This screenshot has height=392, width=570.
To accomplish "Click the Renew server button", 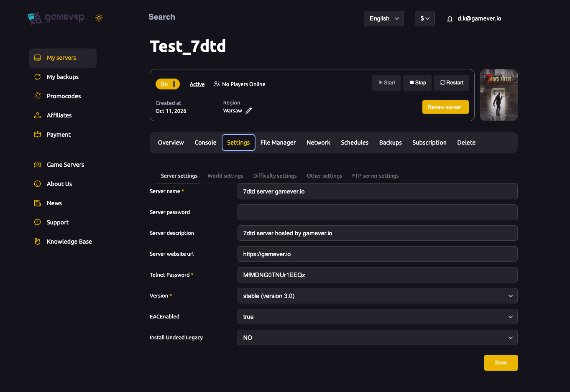I will coord(445,107).
